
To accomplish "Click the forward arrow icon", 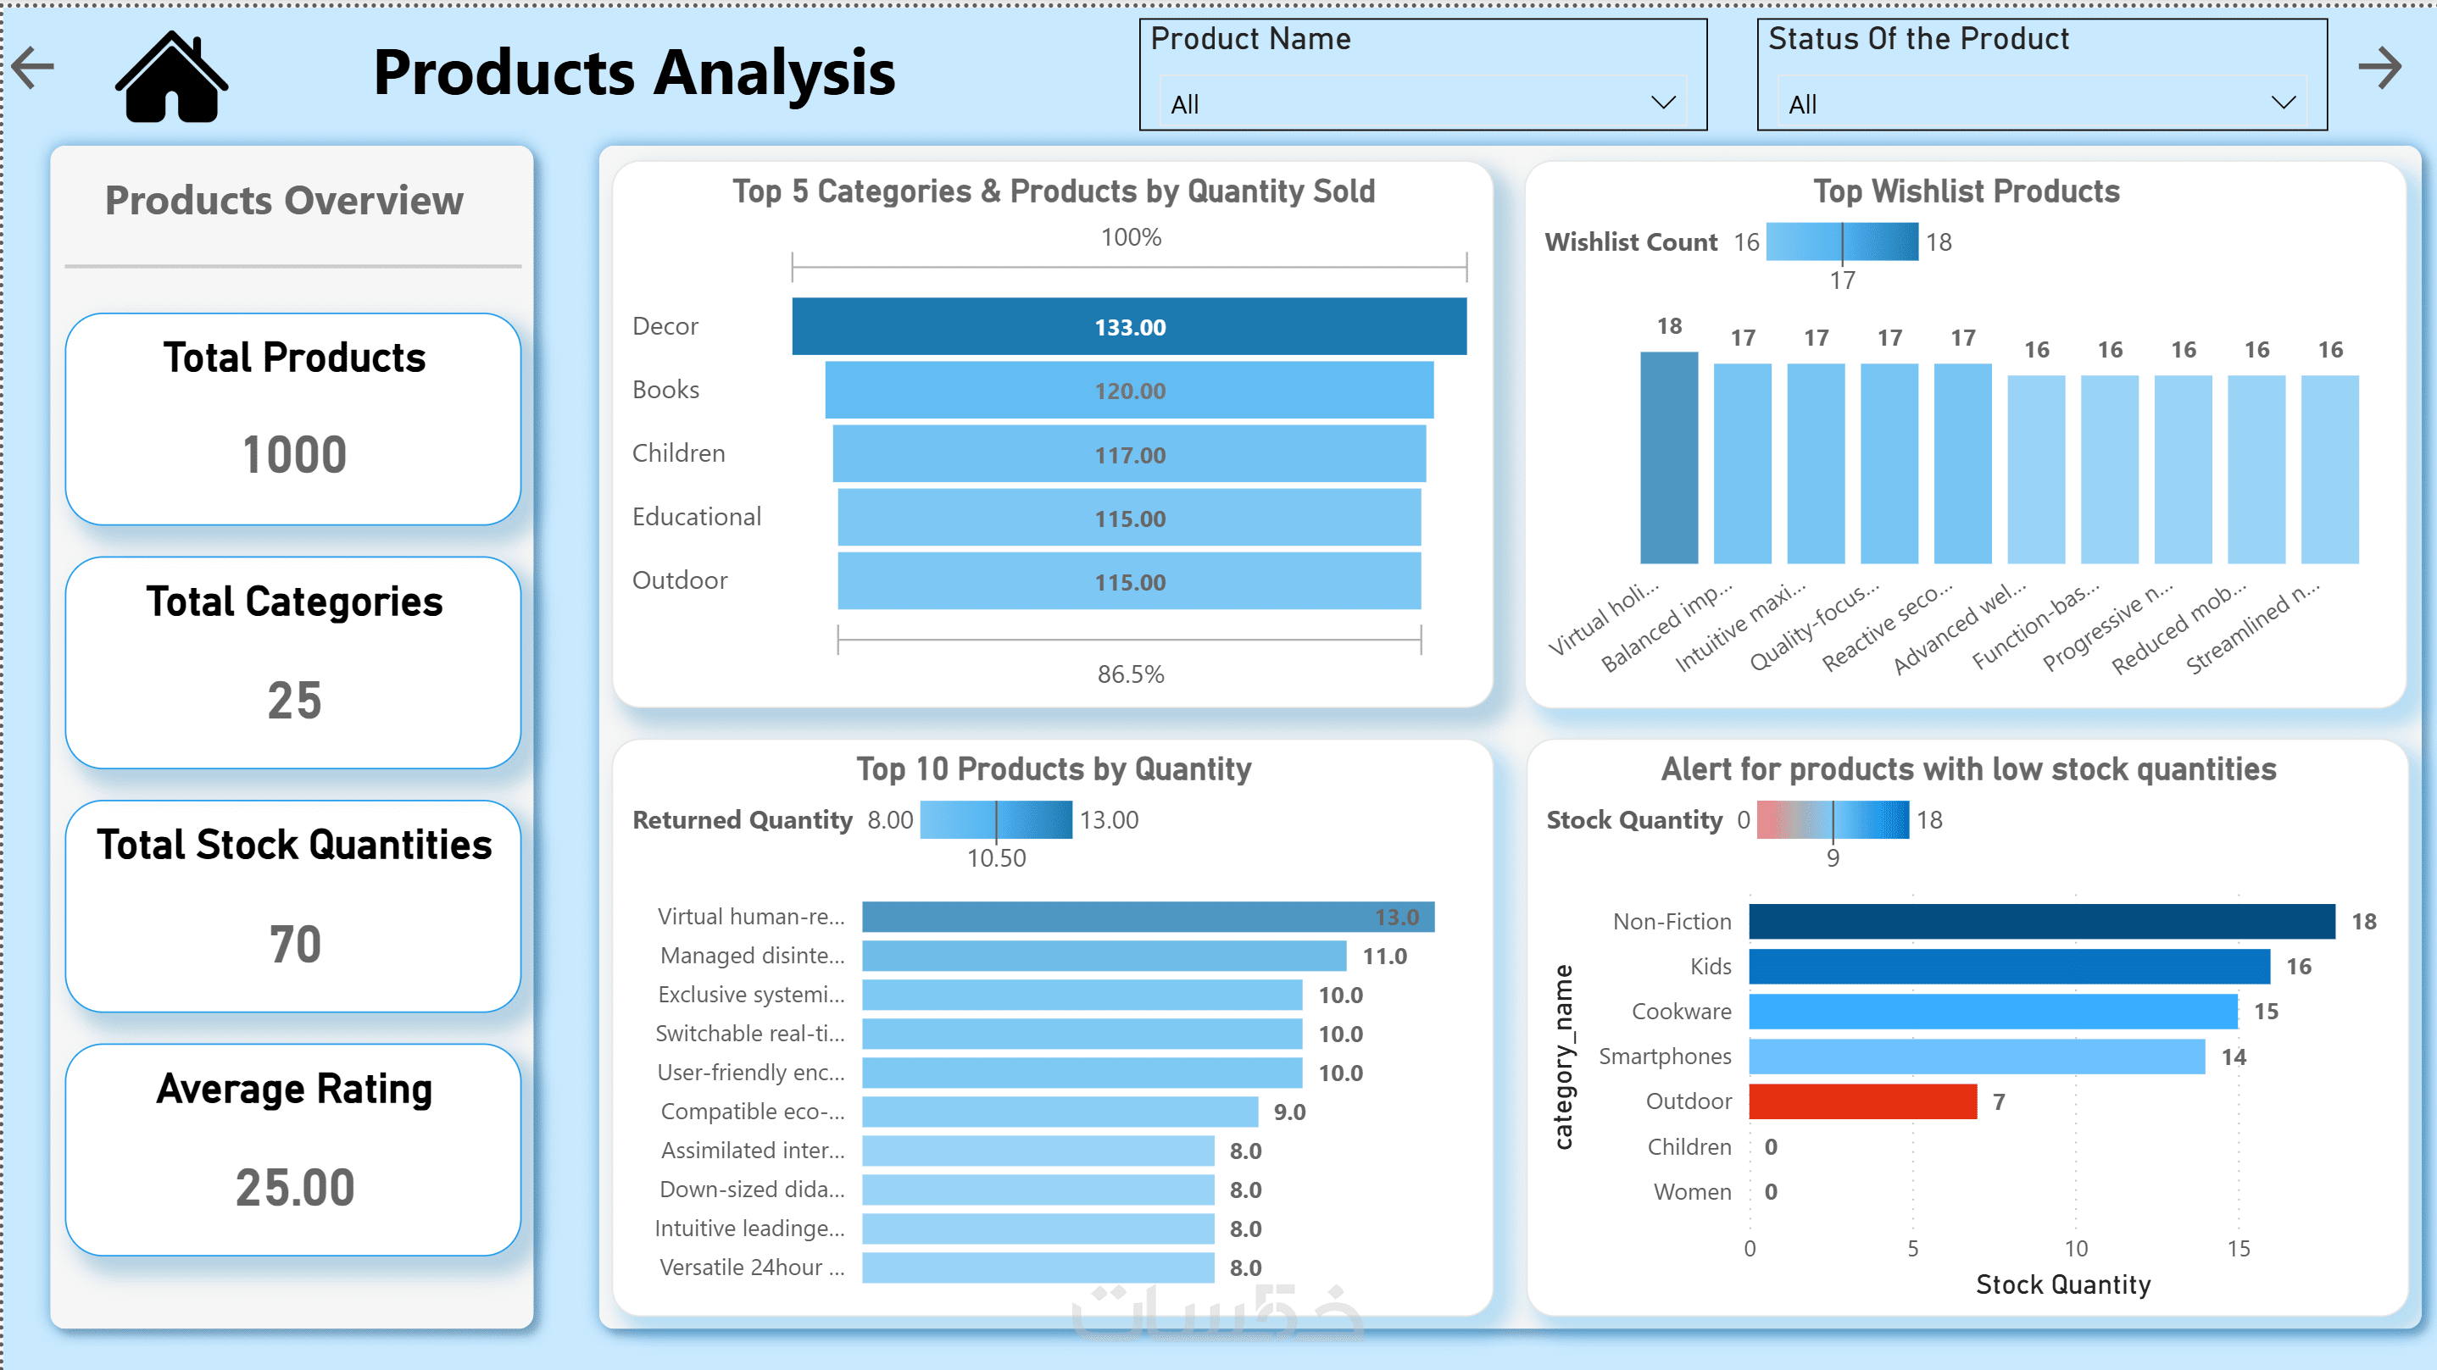I will pyautogui.click(x=2379, y=68).
